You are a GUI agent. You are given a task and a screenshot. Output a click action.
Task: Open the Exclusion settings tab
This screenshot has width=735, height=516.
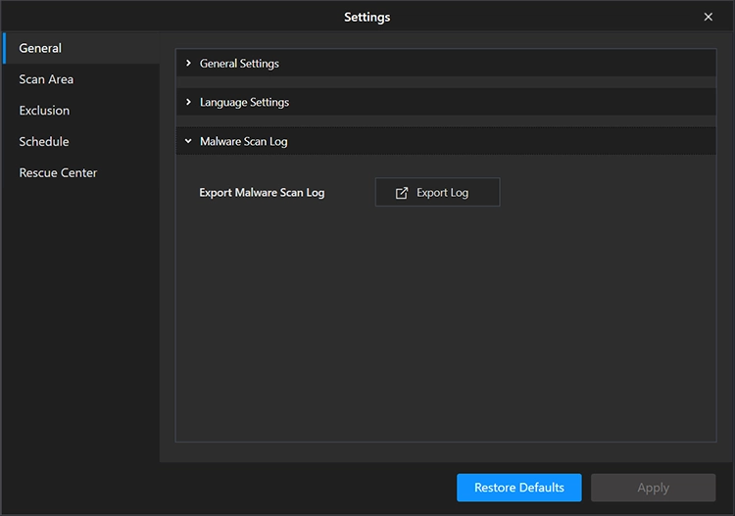coord(44,111)
